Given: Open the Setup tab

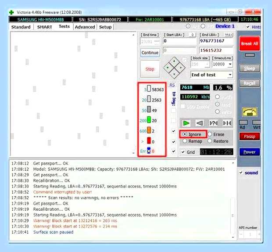Looking at the screenshot, I should point(105,27).
